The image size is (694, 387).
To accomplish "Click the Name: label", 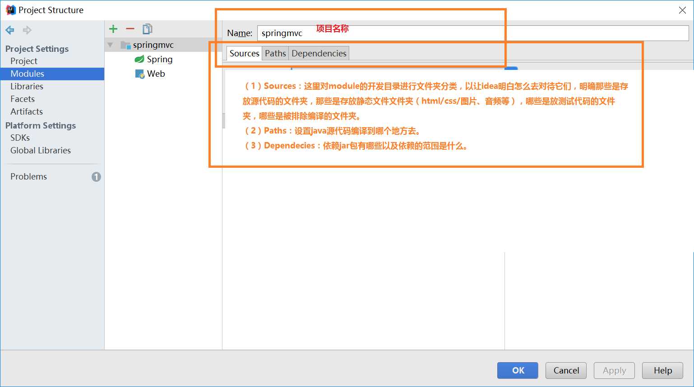I will click(240, 33).
